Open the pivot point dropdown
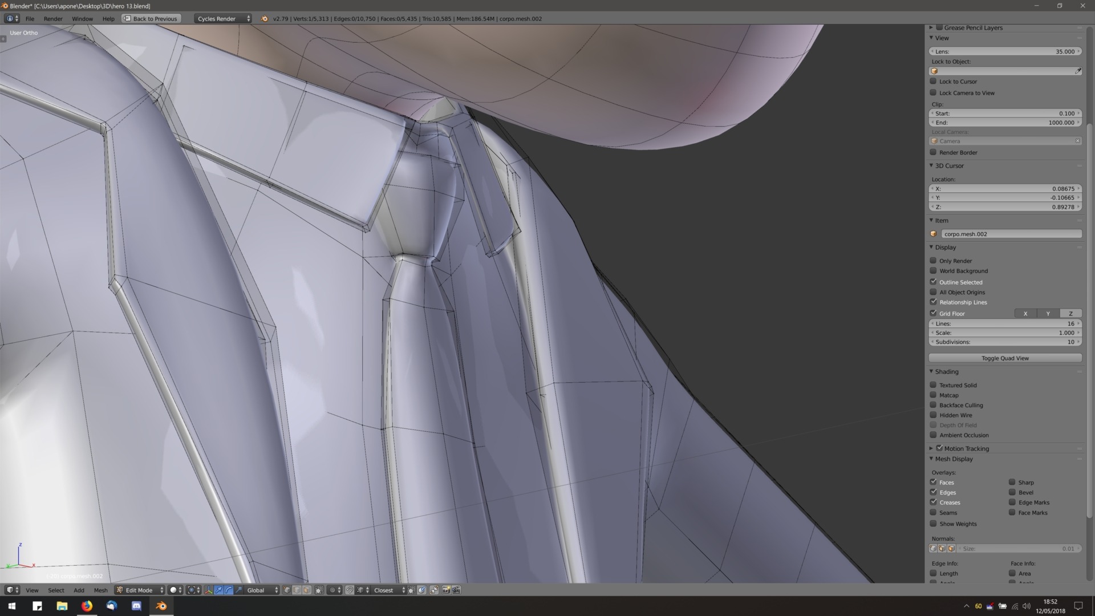 [x=194, y=590]
